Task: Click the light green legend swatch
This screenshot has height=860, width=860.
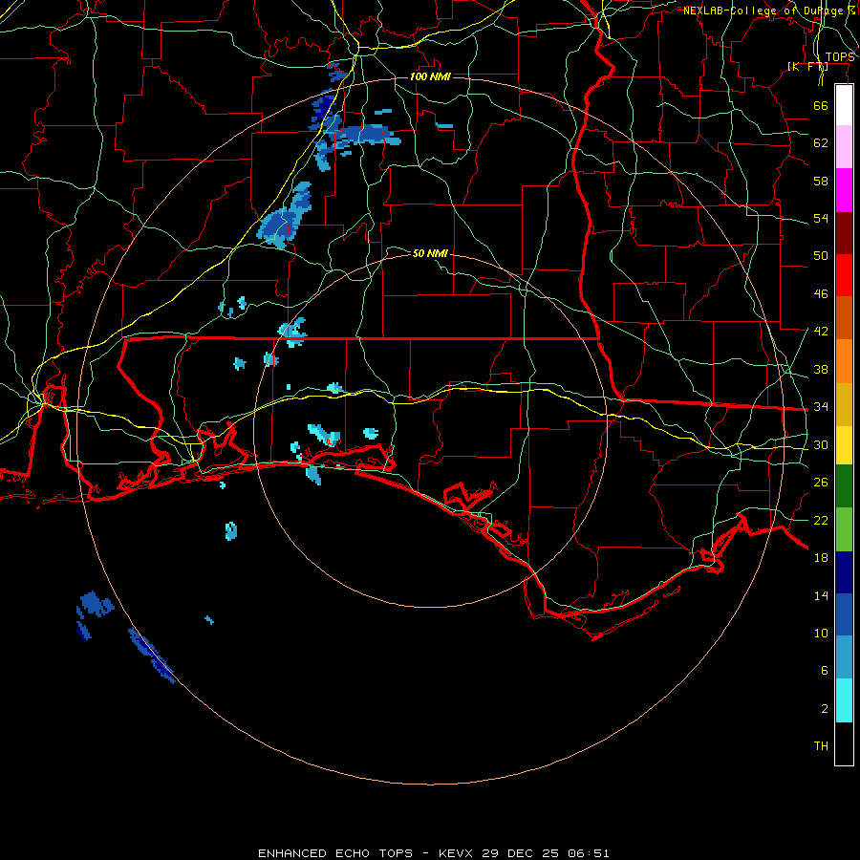Action: [844, 528]
